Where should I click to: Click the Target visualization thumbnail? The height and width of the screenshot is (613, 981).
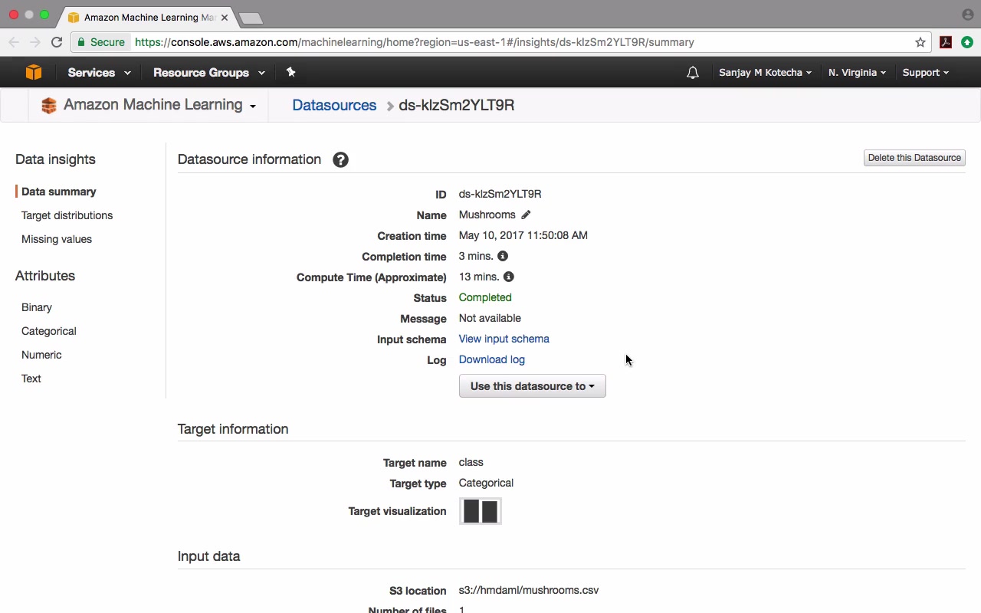point(481,511)
